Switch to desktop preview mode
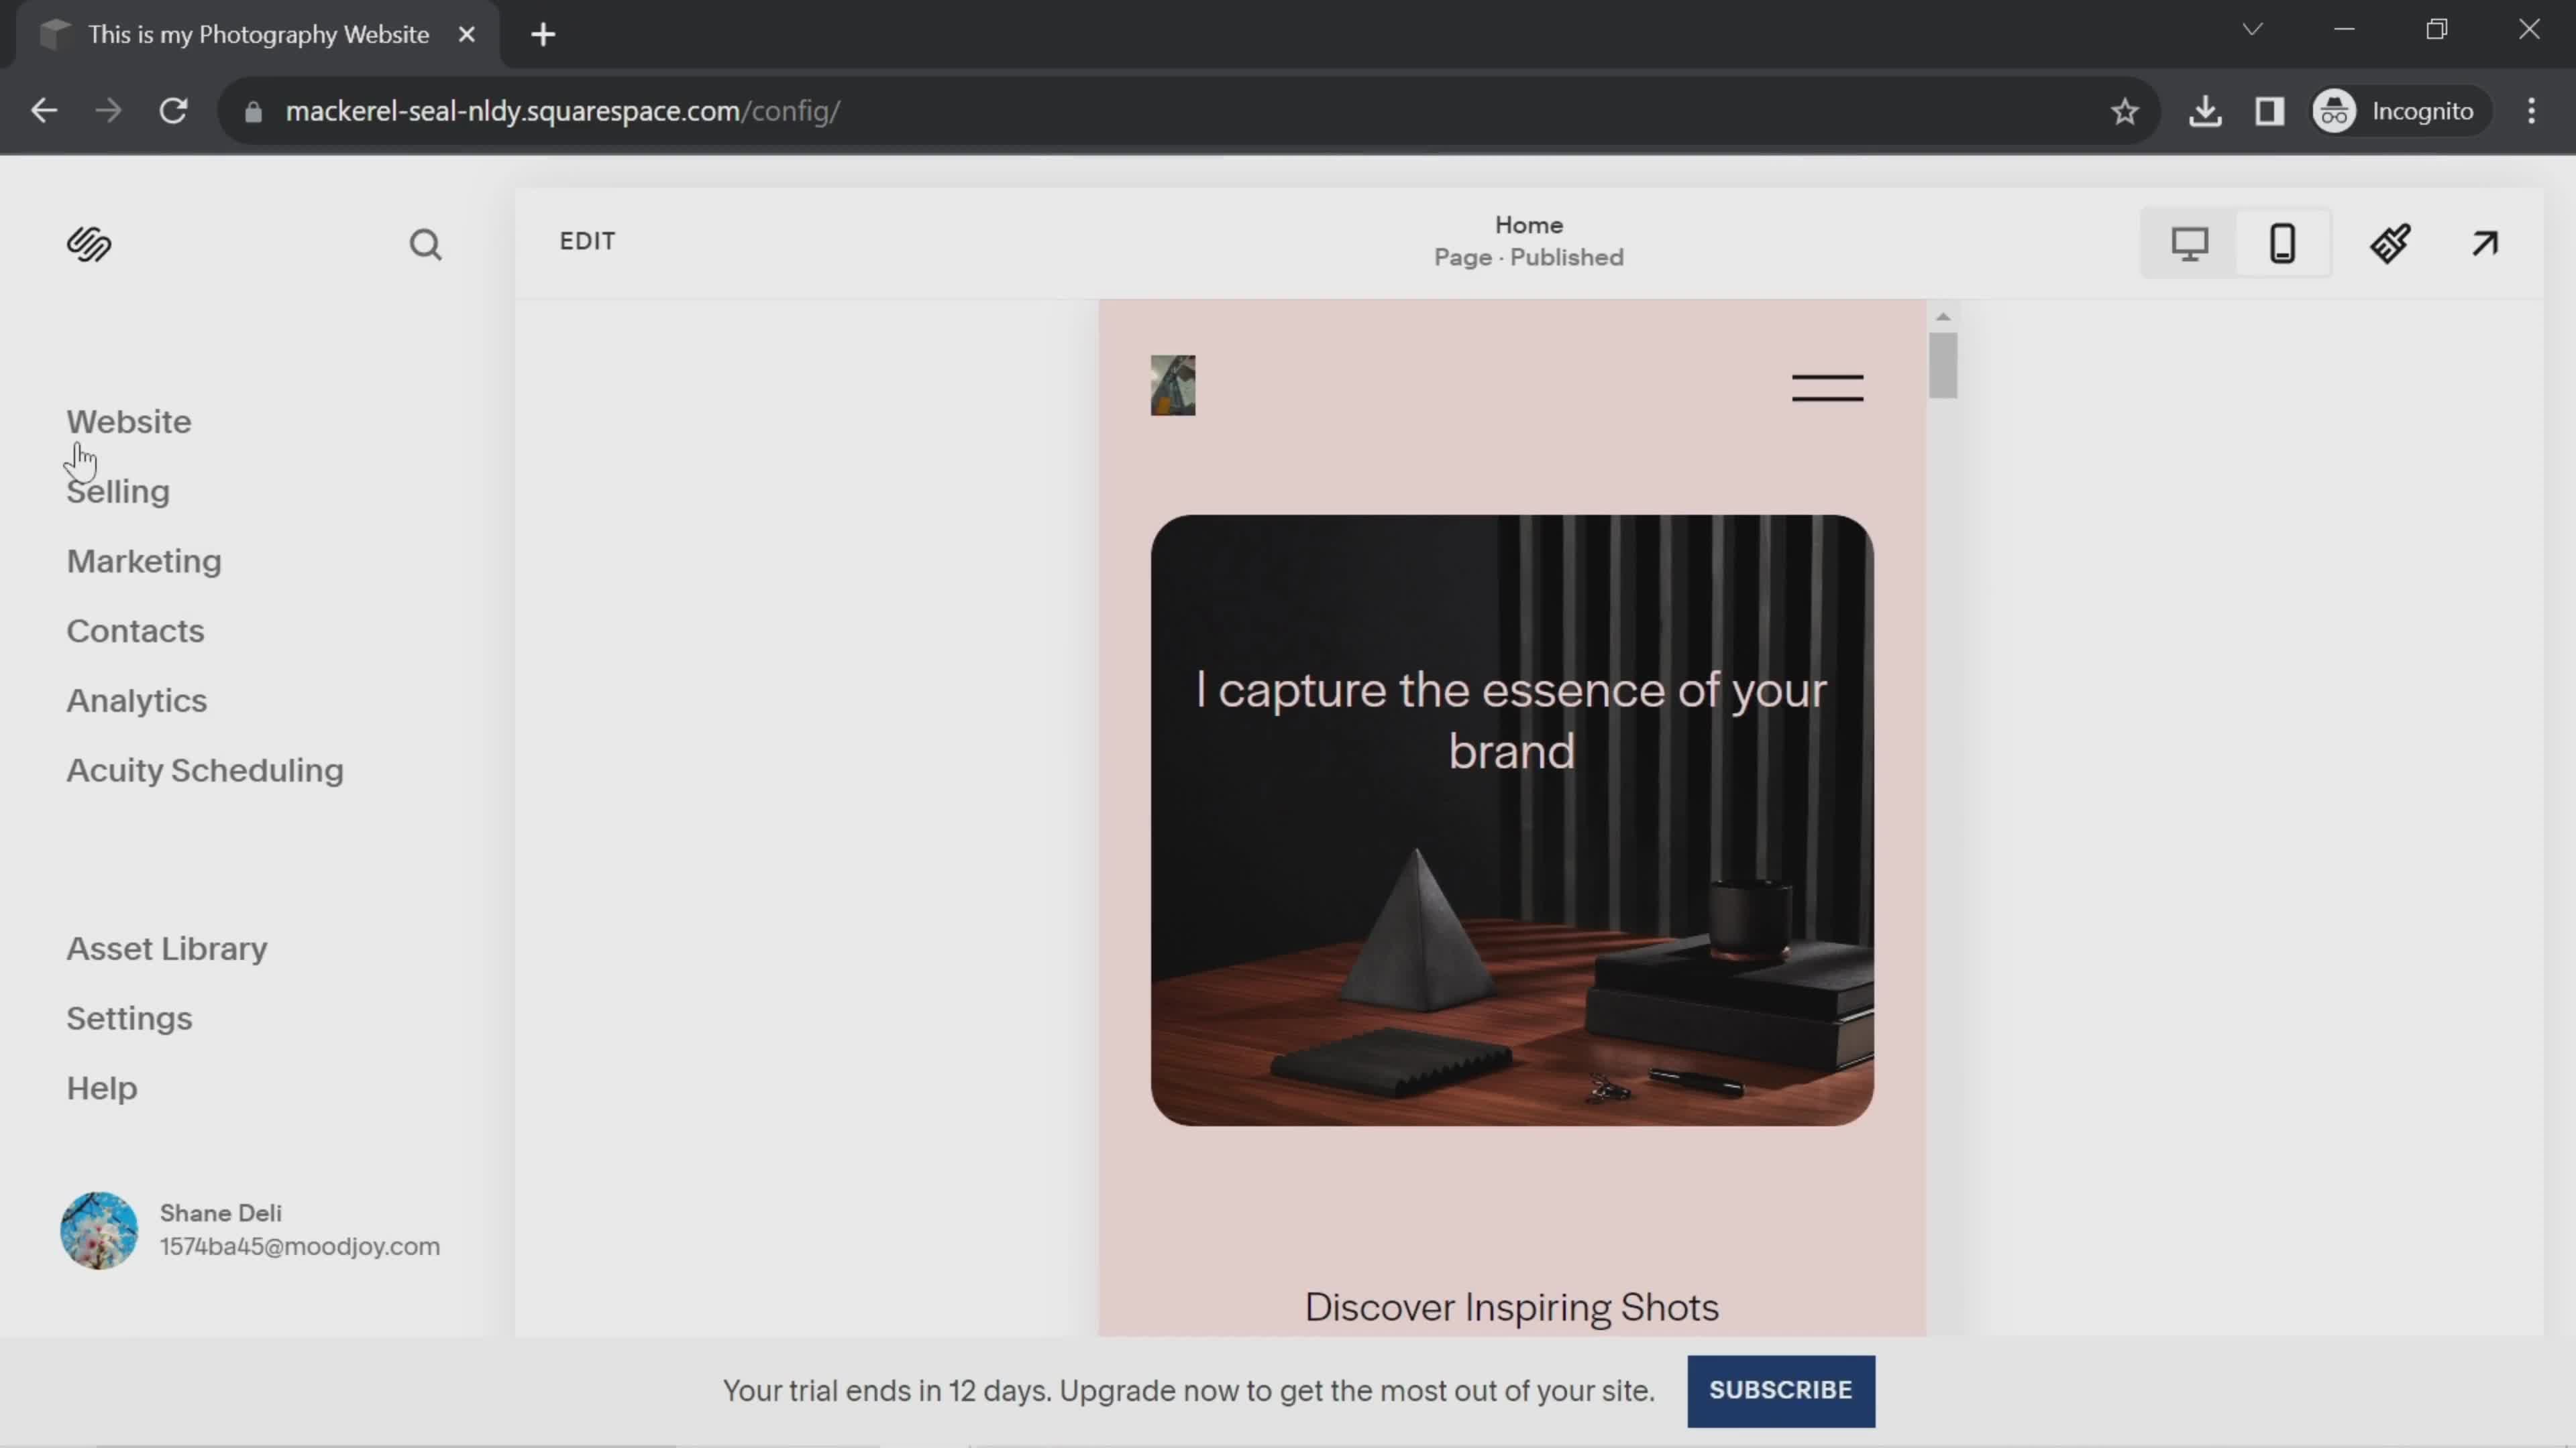 point(2190,244)
